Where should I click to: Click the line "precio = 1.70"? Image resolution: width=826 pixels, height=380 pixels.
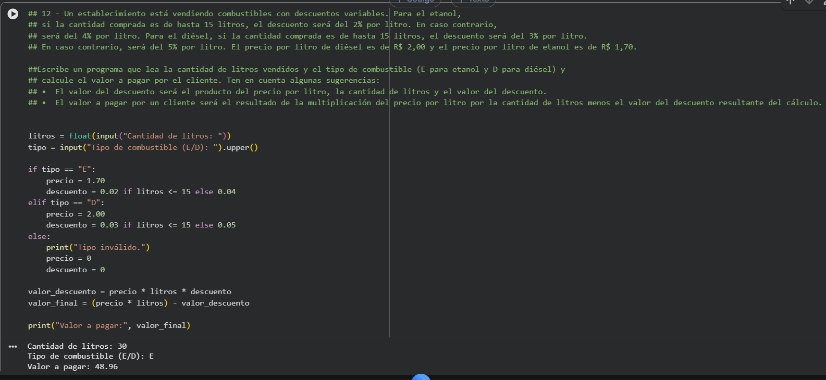(76, 181)
